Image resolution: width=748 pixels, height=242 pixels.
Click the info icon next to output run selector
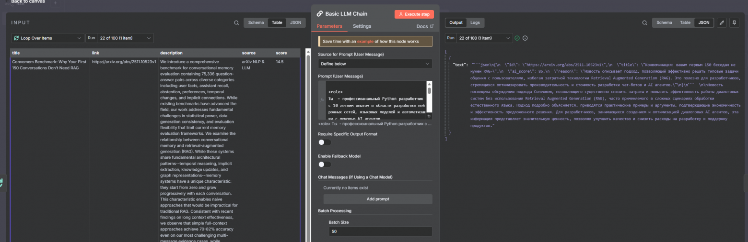[x=525, y=38]
